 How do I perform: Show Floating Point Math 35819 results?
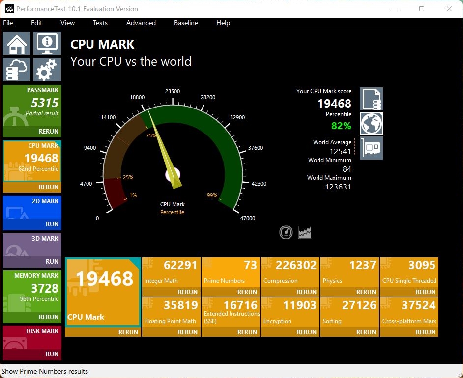(171, 313)
